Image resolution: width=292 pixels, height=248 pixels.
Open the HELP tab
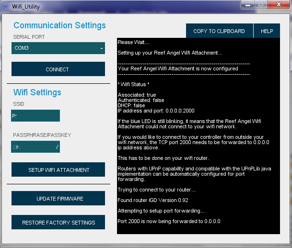[267, 31]
